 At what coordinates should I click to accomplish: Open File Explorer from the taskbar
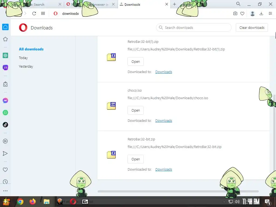46,202
